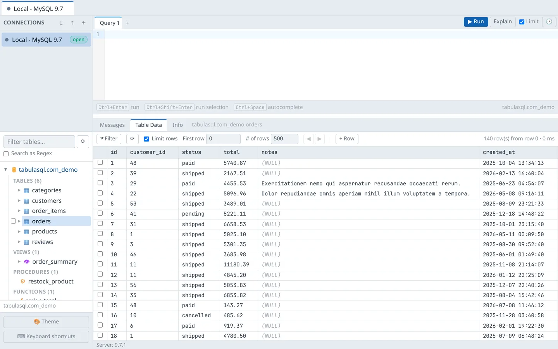Screen dimensions: 558x349
Task: Add a new connection with plus icon
Action: pyautogui.click(x=84, y=23)
